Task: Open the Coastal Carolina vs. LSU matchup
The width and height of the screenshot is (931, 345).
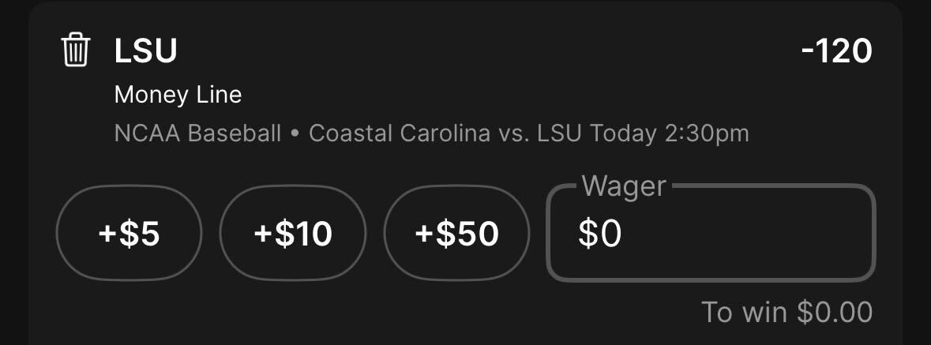Action: pyautogui.click(x=445, y=133)
